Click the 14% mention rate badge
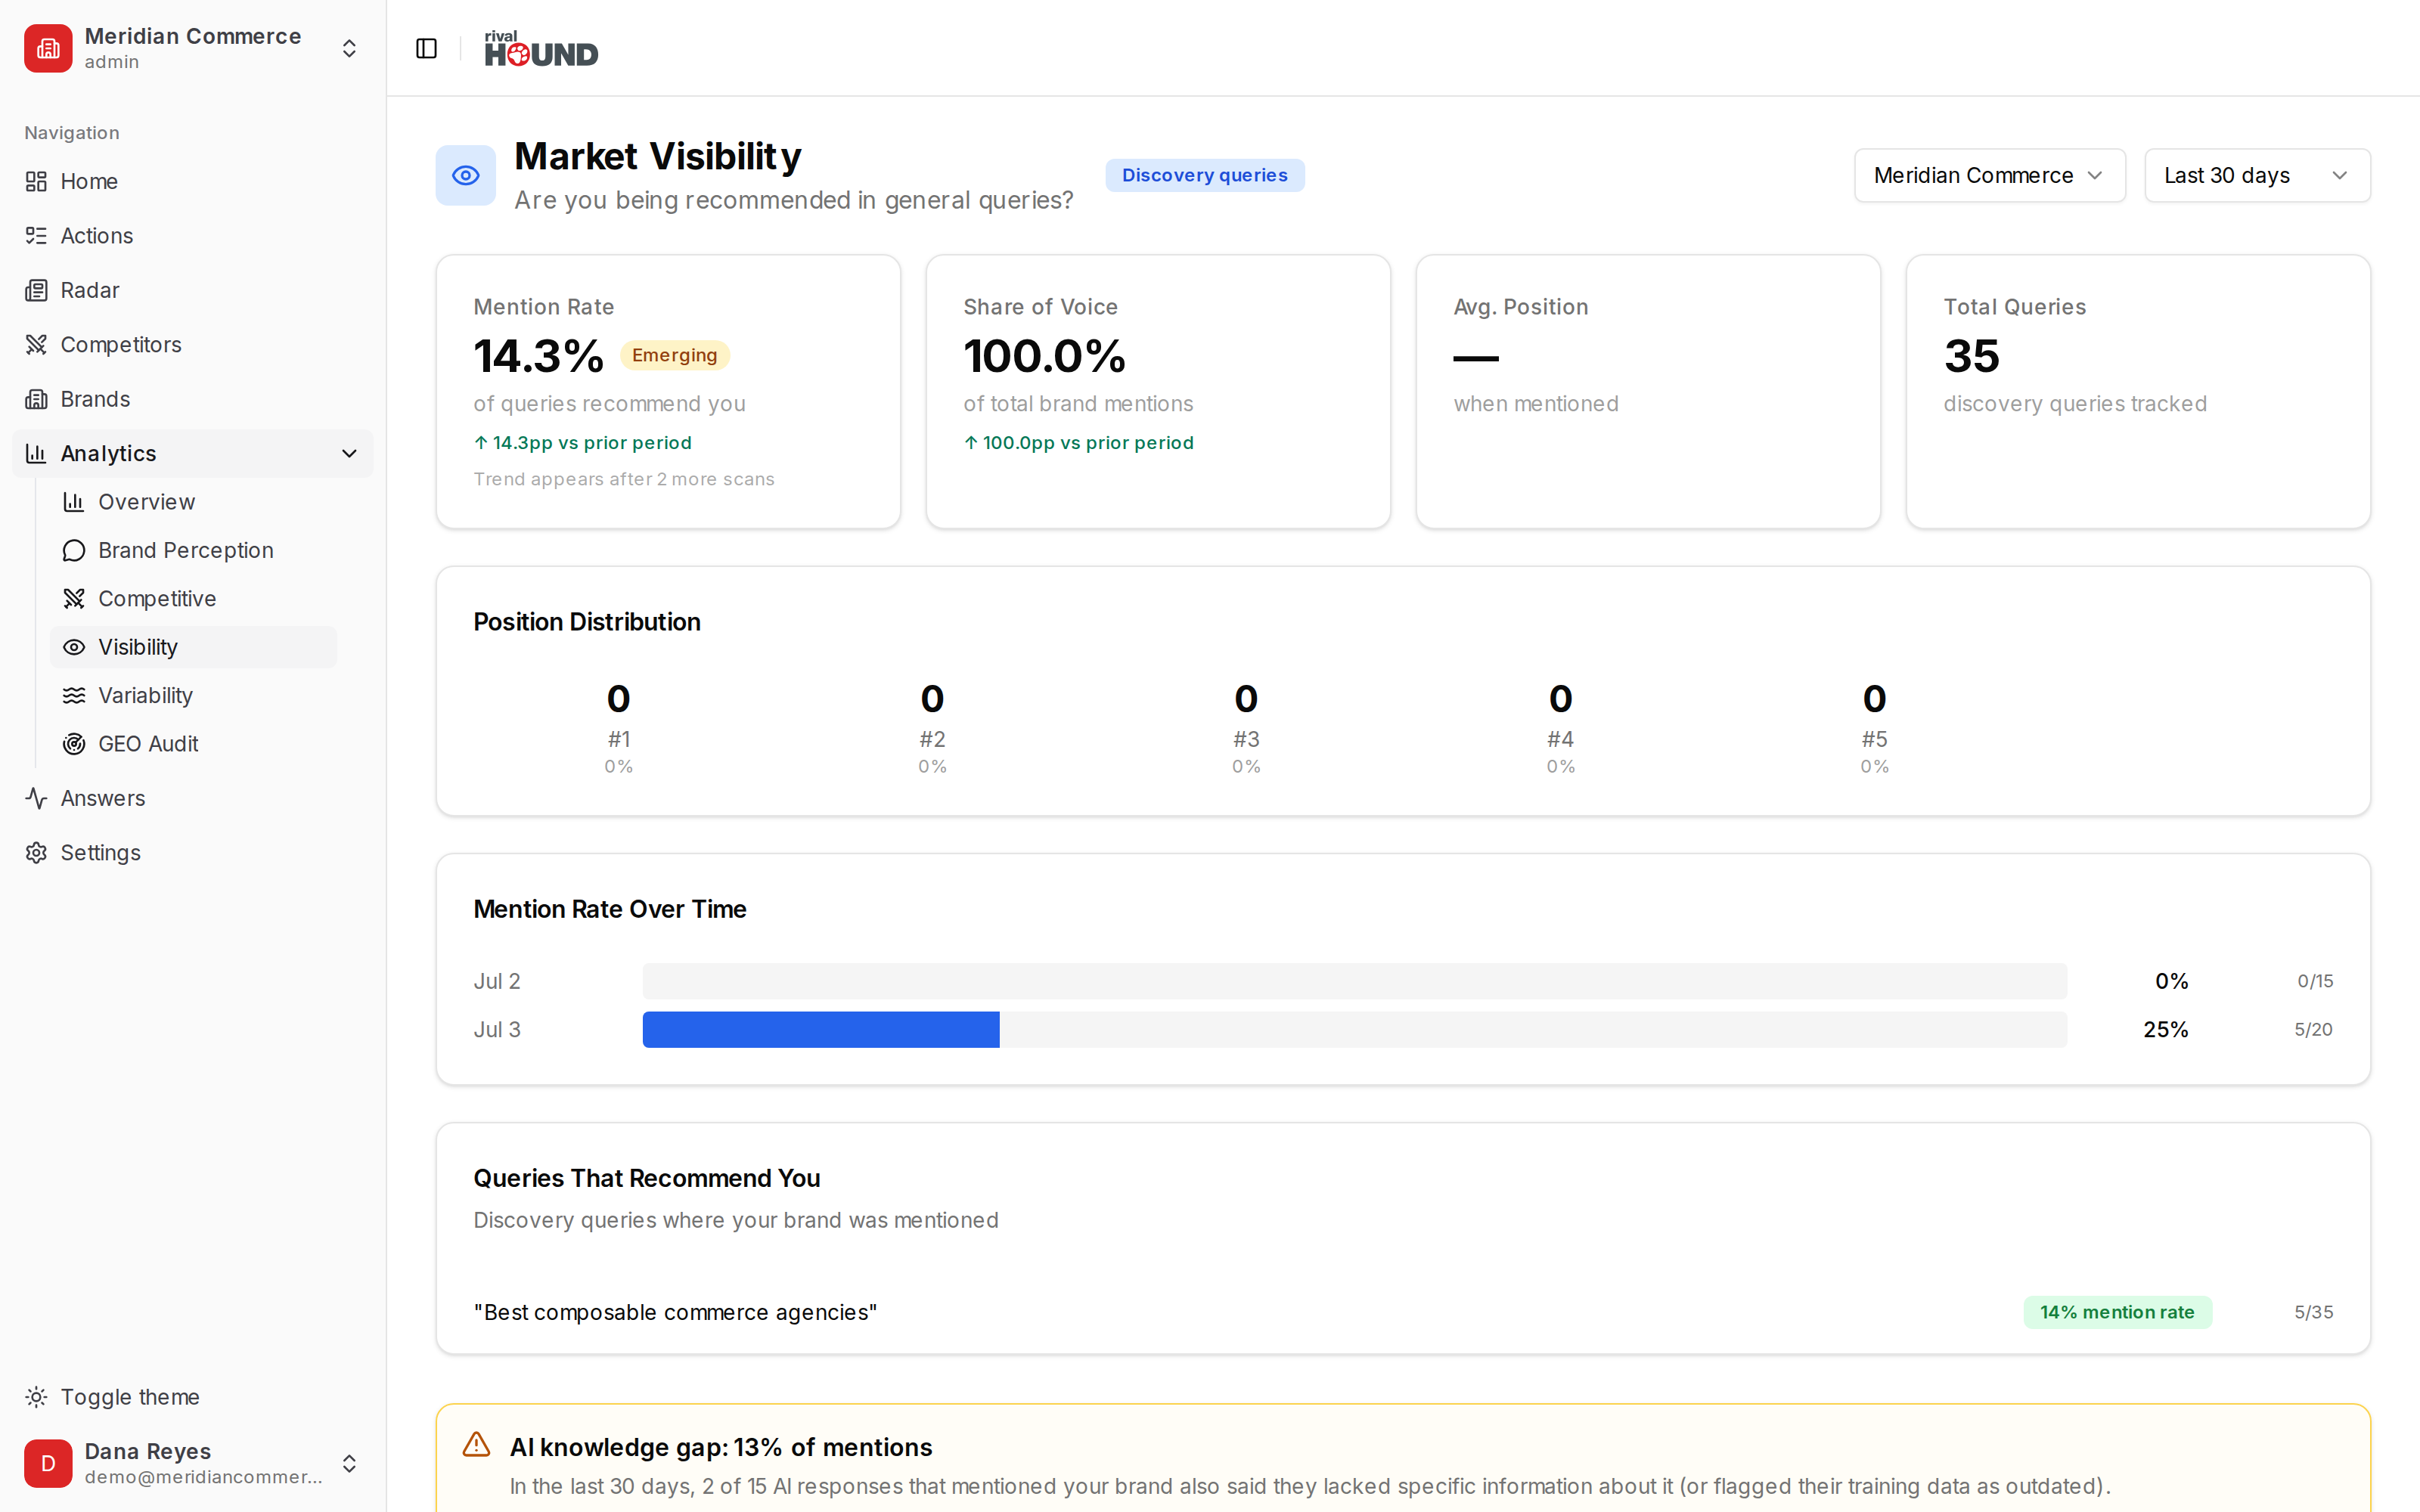The height and width of the screenshot is (1512, 2420). pyautogui.click(x=2117, y=1312)
